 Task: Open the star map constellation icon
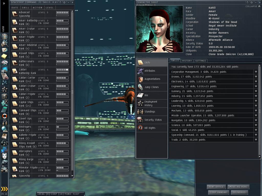(5, 82)
